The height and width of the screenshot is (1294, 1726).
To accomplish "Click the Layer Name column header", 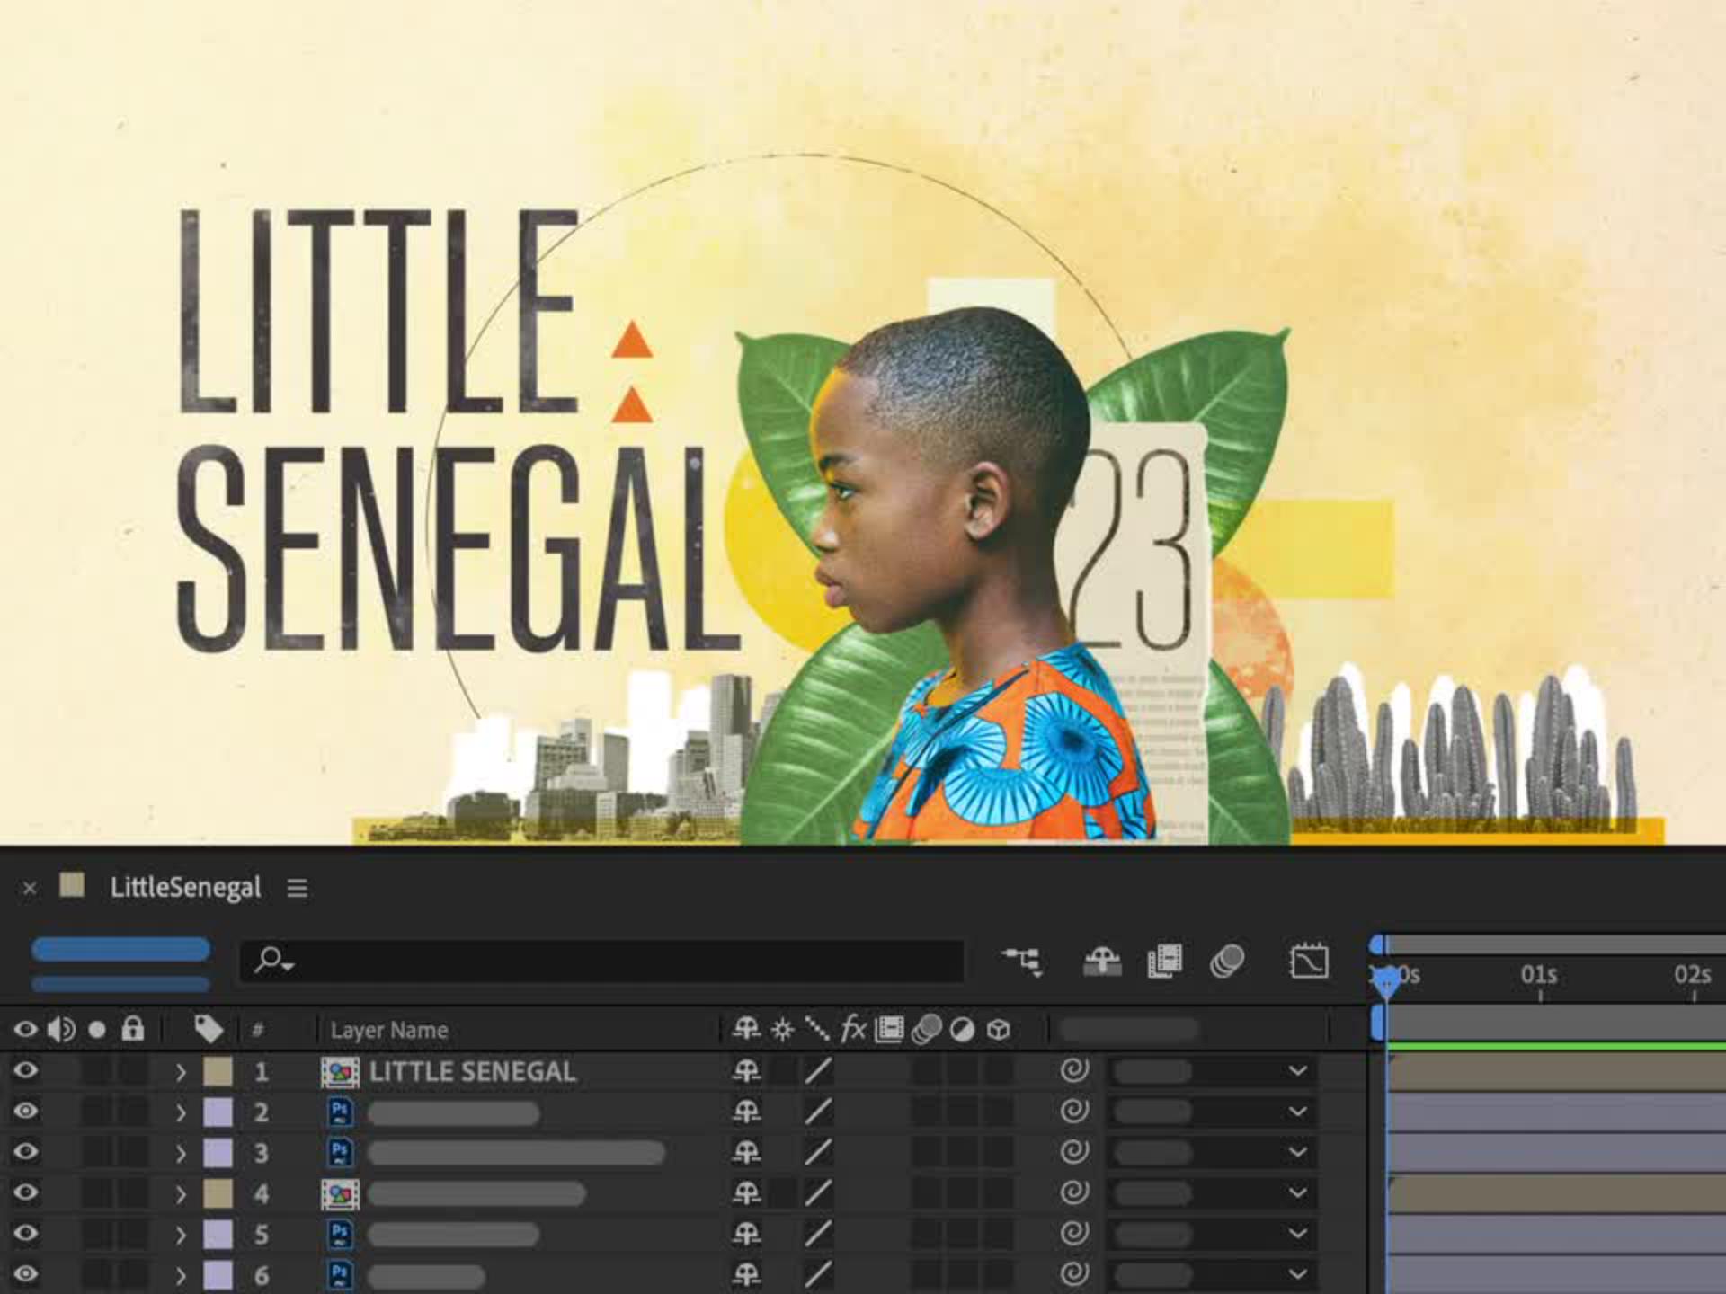I will click(x=388, y=1030).
